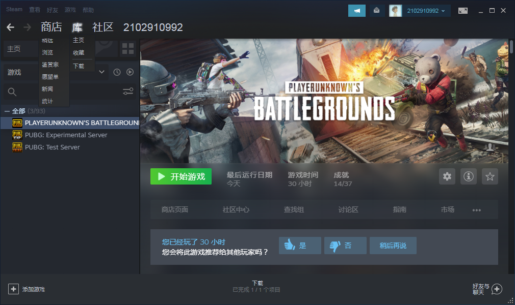Open the 查看 menu
Screen dimensions: 515x305
(x=35, y=10)
